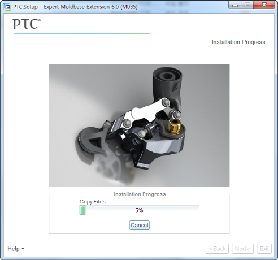Cancel the file copy installation

coord(140,225)
